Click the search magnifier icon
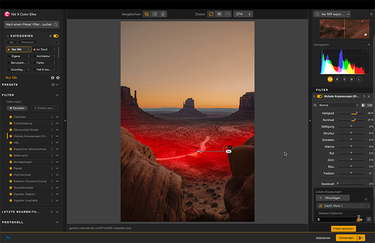375x243 pixels. [55, 24]
